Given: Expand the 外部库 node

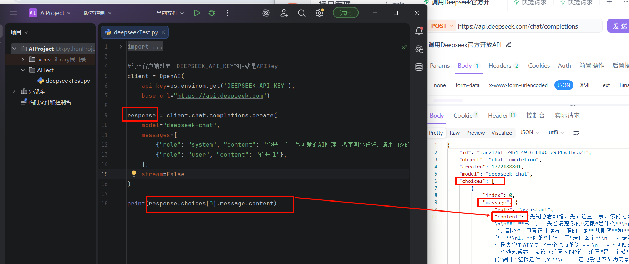Looking at the screenshot, I should click(x=14, y=91).
